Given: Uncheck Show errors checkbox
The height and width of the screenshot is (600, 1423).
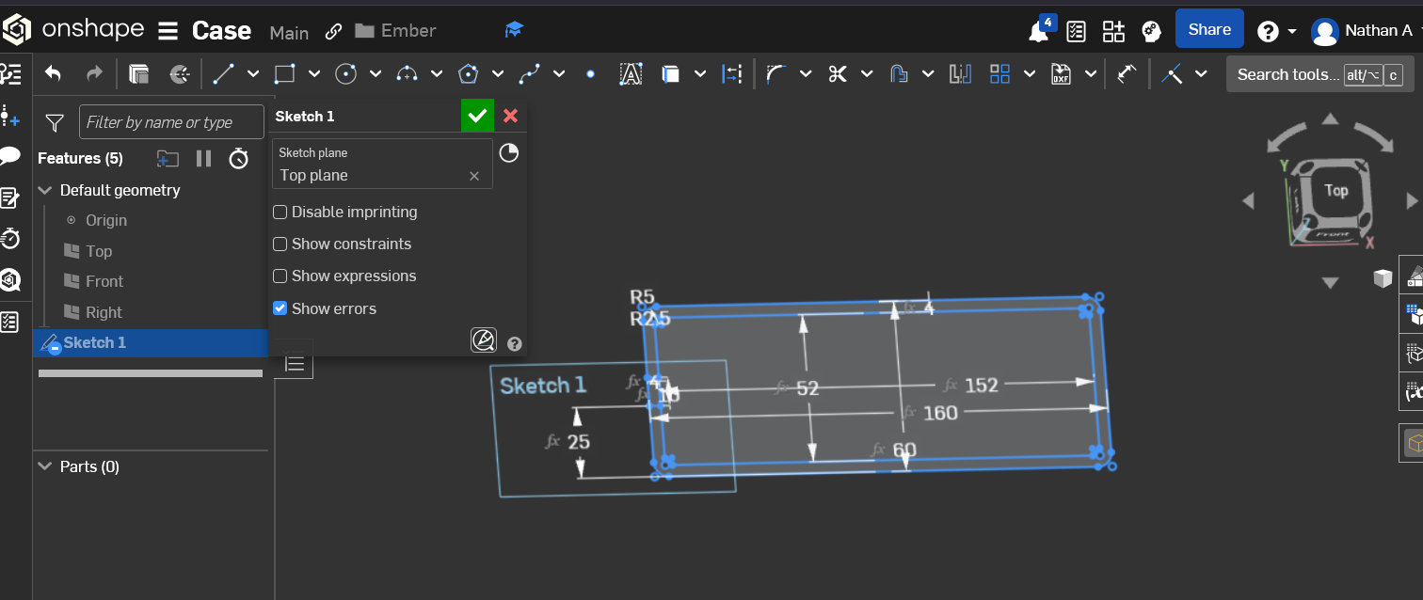Looking at the screenshot, I should click(x=280, y=308).
